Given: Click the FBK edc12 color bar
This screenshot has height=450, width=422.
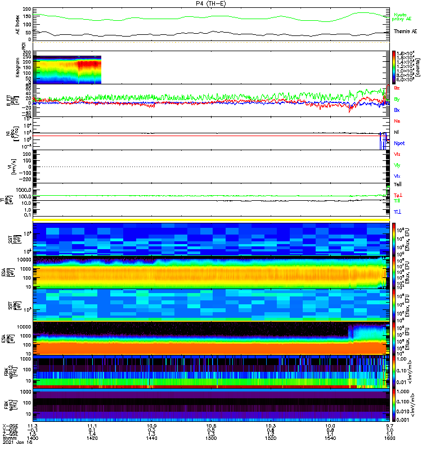Looking at the screenshot, I should [x=393, y=371].
